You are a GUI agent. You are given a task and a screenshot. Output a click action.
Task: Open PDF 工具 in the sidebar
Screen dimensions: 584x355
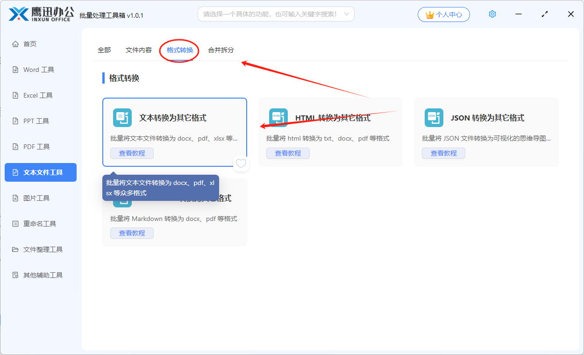(41, 147)
